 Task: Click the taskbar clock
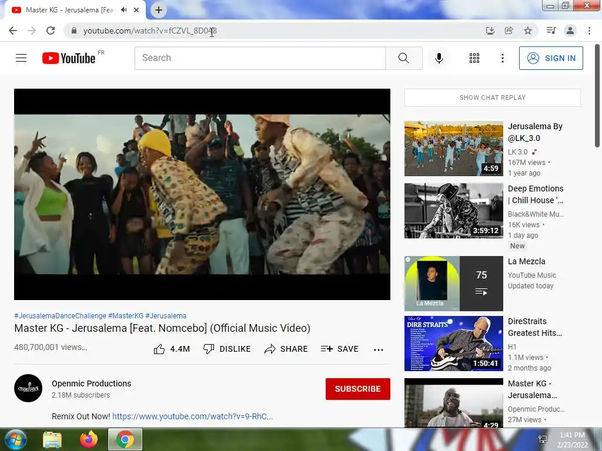572,440
